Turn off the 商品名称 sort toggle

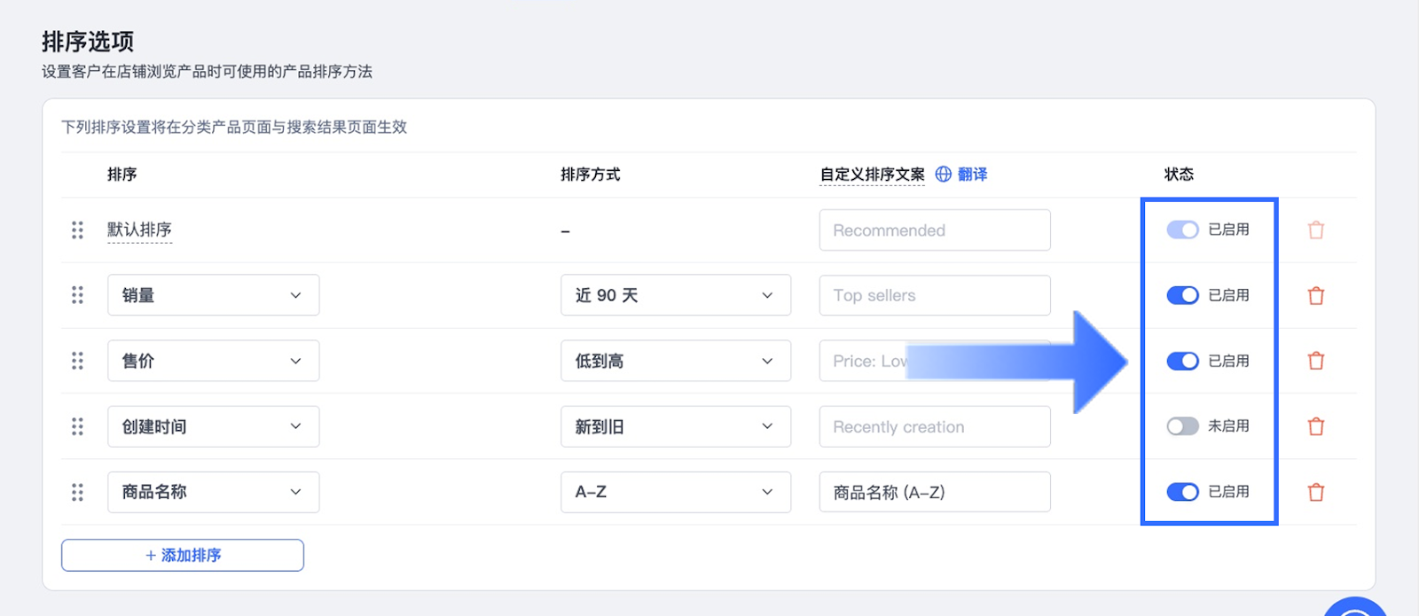click(1182, 492)
